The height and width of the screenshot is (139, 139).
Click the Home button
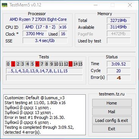[x=112, y=103]
